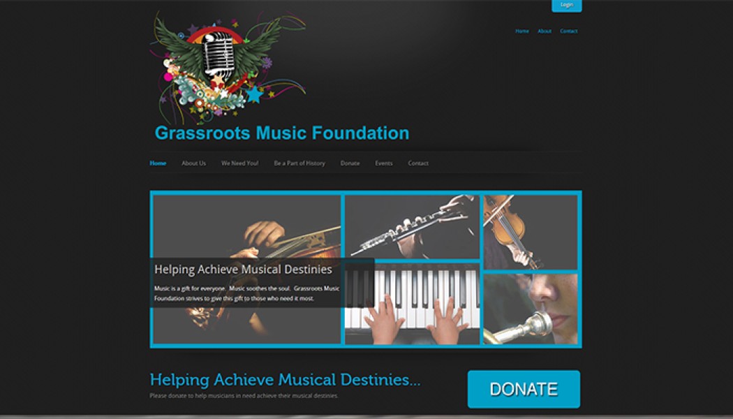Open the top-right Home link
This screenshot has width=733, height=419.
[522, 31]
